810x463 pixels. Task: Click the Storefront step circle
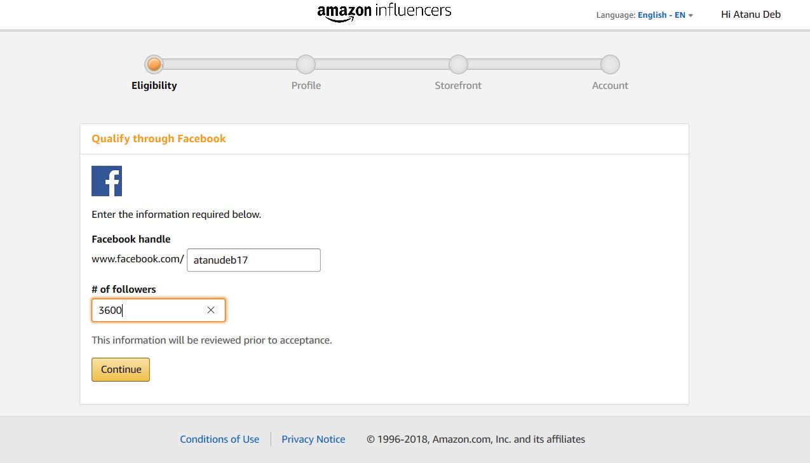(458, 64)
